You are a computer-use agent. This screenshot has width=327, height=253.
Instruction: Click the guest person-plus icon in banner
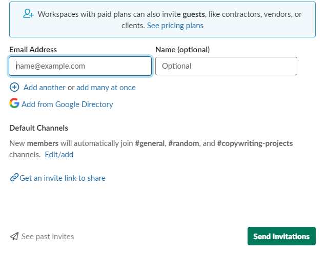coord(29,14)
